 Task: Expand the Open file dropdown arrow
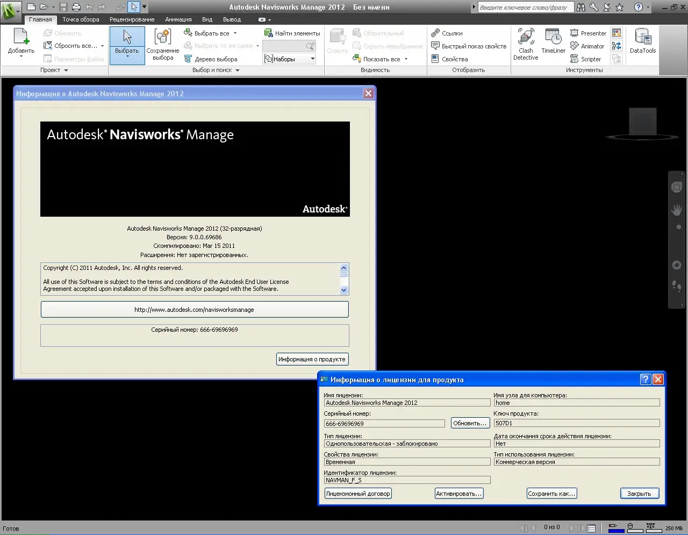53,7
